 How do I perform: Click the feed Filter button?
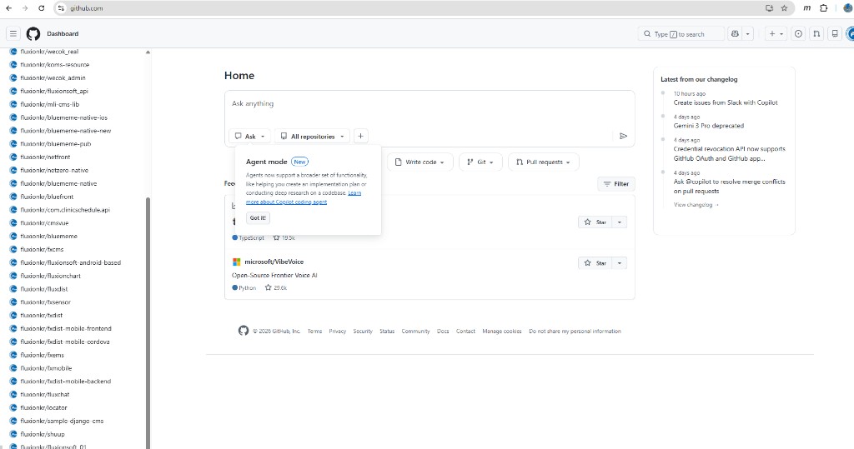[x=616, y=184]
